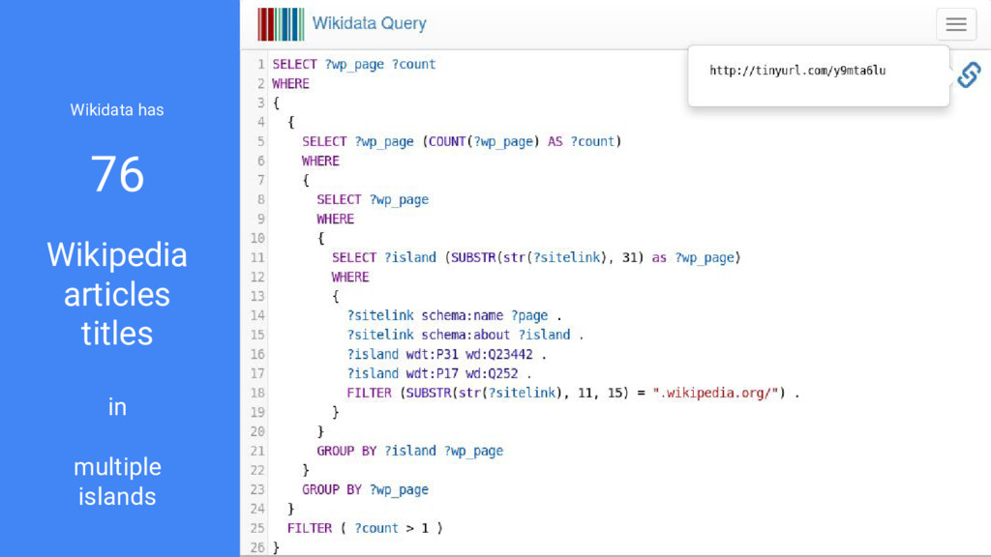Click the WHERE keyword on line 2
Viewport: 991px width, 557px height.
(x=290, y=84)
